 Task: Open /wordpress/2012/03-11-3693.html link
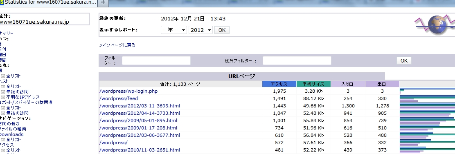(x=140, y=106)
